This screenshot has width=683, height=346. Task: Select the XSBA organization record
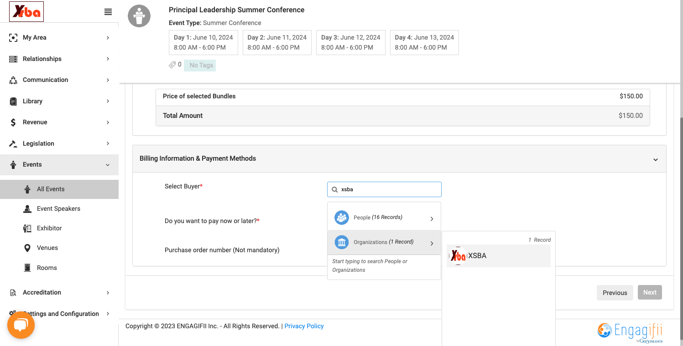tap(499, 256)
